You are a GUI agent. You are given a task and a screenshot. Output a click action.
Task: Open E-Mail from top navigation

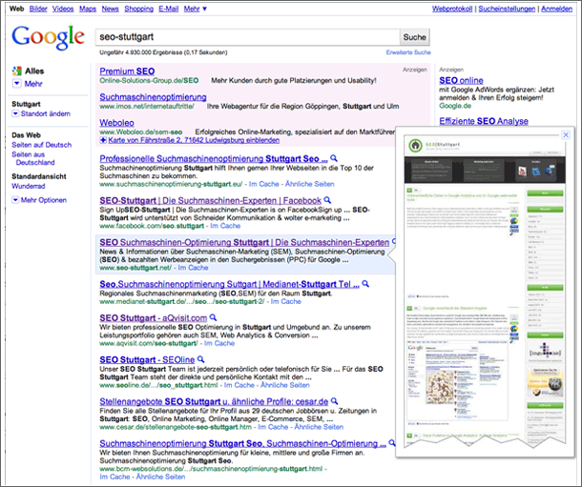(x=169, y=9)
